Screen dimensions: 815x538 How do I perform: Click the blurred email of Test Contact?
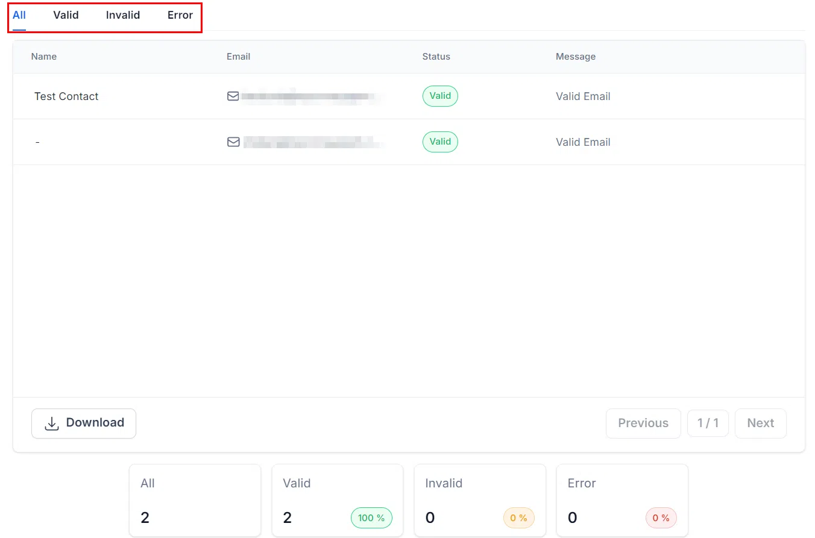pos(312,96)
